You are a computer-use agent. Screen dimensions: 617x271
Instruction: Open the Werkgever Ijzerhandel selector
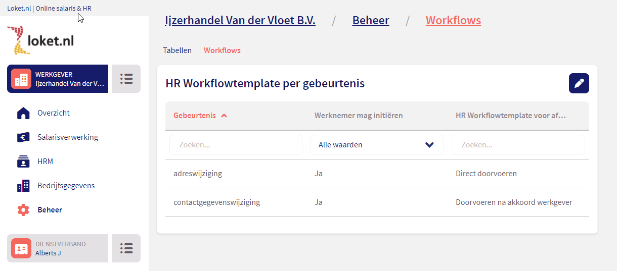coord(58,79)
